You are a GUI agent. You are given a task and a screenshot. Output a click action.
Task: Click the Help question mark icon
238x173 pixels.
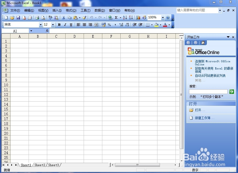pyautogui.click(x=168, y=18)
